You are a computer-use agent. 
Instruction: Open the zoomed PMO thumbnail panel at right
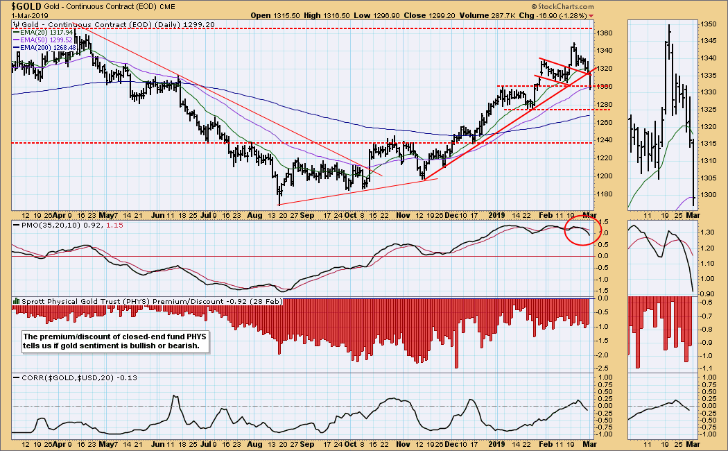(661, 257)
